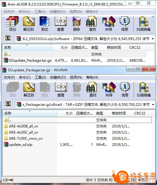This screenshot has width=157, height=185.
Task: Click View (查看) in the SDupdate_Package window
Action: (x=61, y=89)
